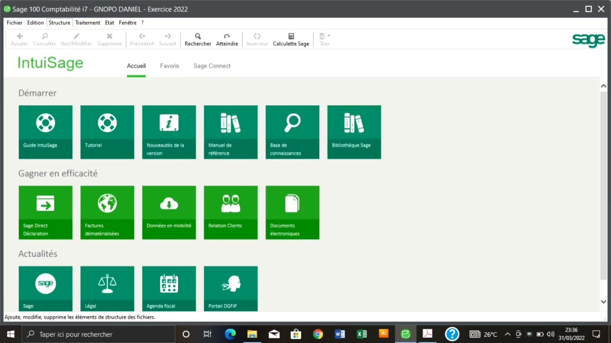The width and height of the screenshot is (611, 343).
Task: Click scrollbar up arrow
Action: (603, 86)
